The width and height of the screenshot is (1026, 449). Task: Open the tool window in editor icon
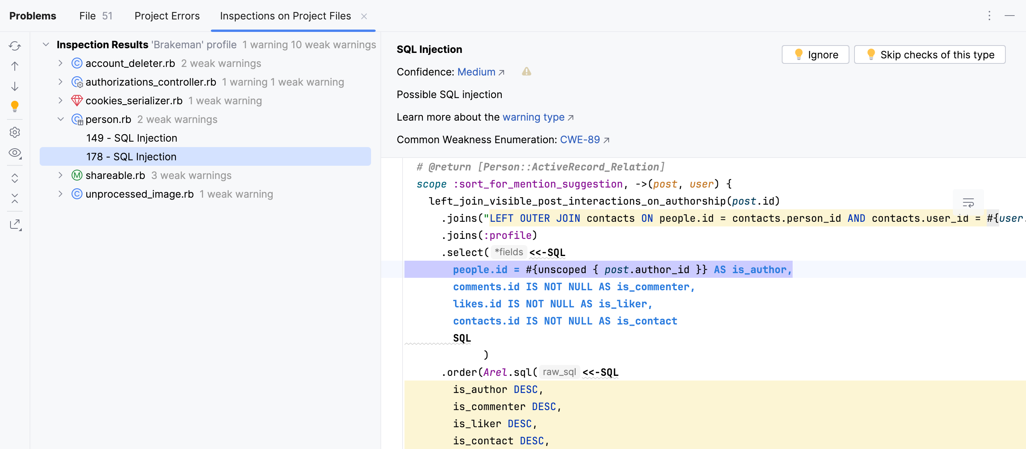tap(15, 224)
